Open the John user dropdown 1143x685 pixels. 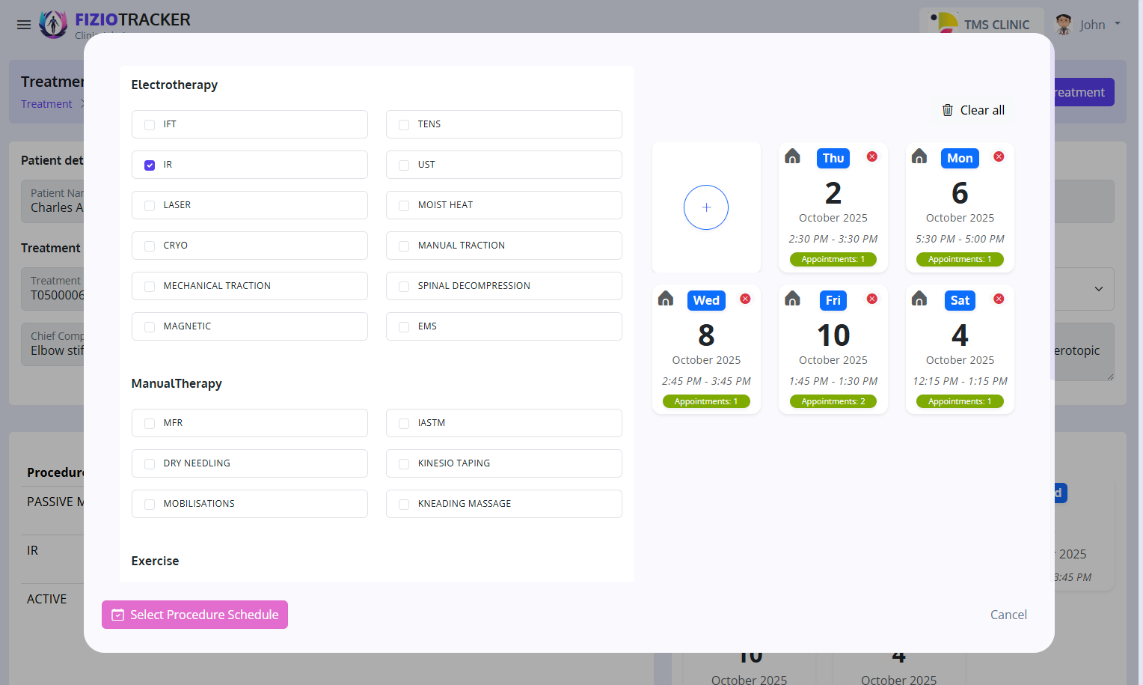pos(1088,25)
